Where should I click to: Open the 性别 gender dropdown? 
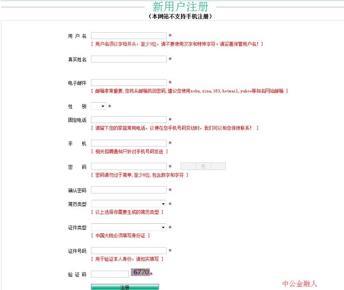pyautogui.click(x=99, y=106)
